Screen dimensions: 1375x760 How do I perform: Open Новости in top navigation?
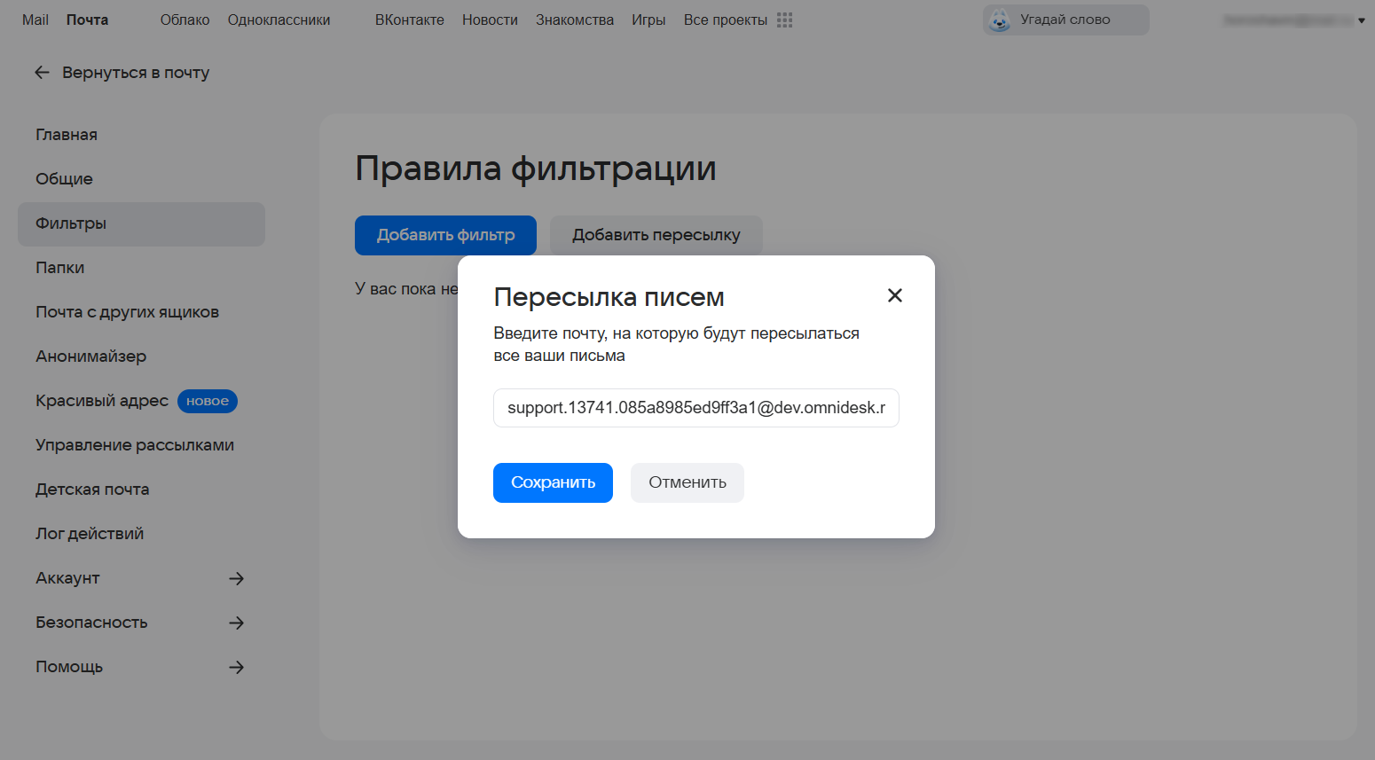pyautogui.click(x=490, y=20)
